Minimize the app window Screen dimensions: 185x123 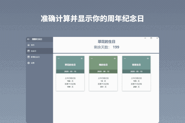click(146, 38)
